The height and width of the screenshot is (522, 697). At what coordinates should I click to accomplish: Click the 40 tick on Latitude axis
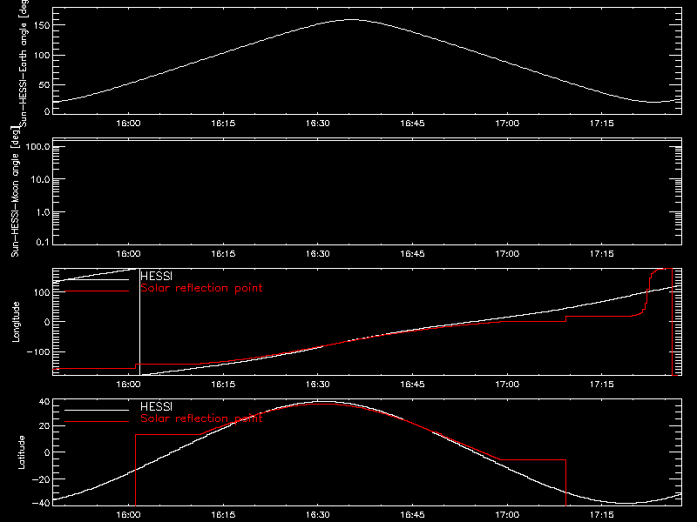pyautogui.click(x=44, y=402)
